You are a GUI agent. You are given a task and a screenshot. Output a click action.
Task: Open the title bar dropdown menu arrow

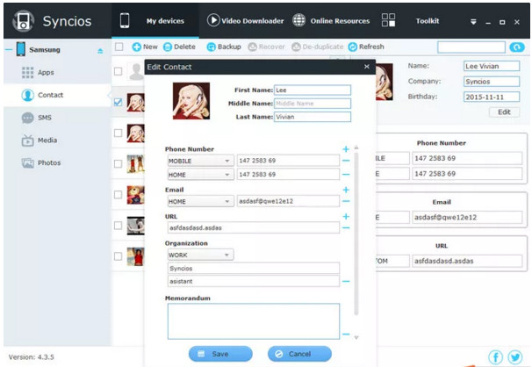coord(473,22)
